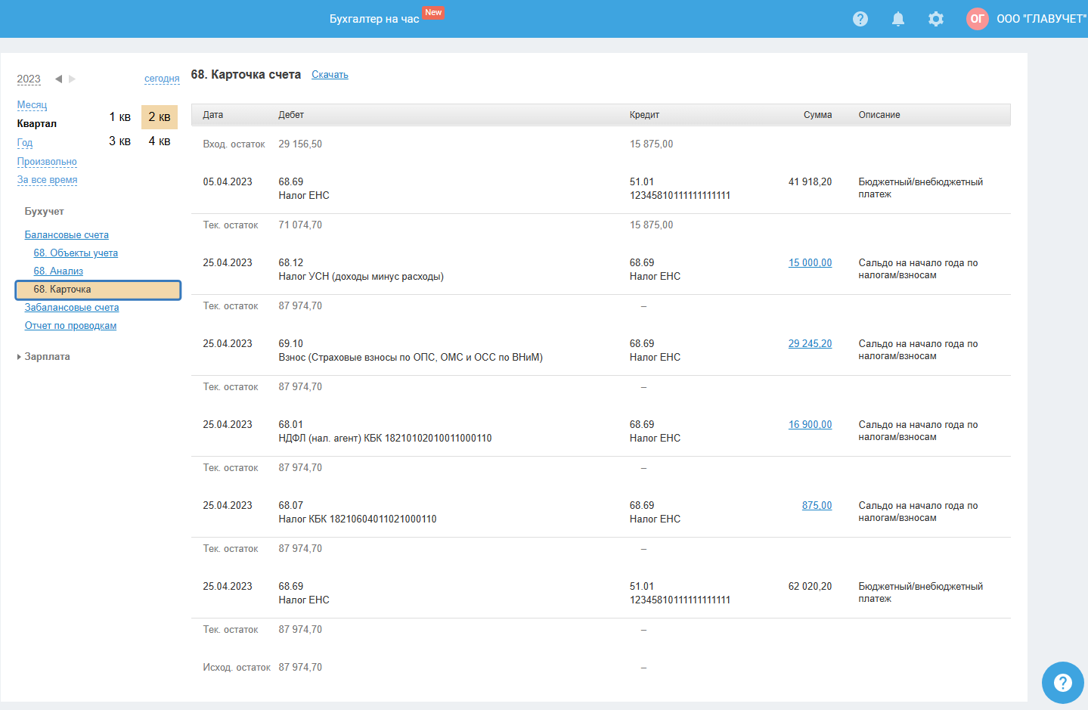The height and width of the screenshot is (710, 1088).
Task: Choose quarter 3 кв
Action: [x=119, y=141]
